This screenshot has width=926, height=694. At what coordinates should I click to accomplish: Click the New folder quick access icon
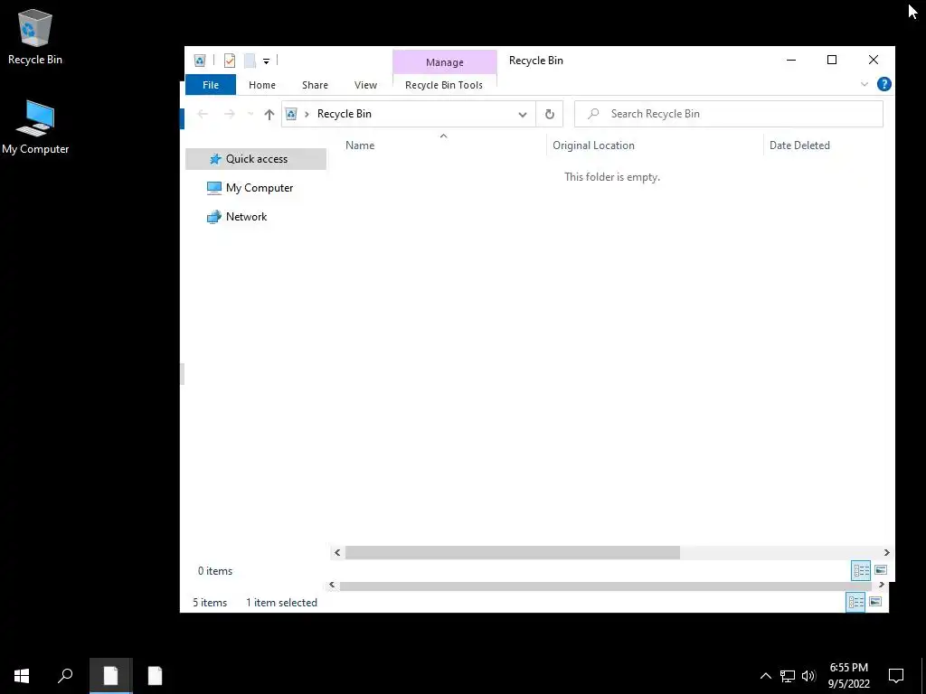(250, 61)
